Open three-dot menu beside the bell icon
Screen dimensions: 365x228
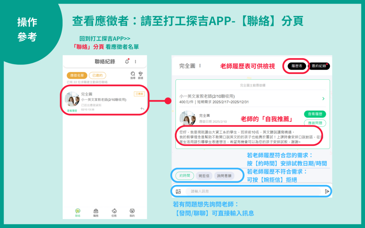(135, 62)
